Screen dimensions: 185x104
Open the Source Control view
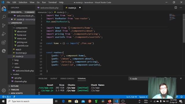tap(4, 25)
